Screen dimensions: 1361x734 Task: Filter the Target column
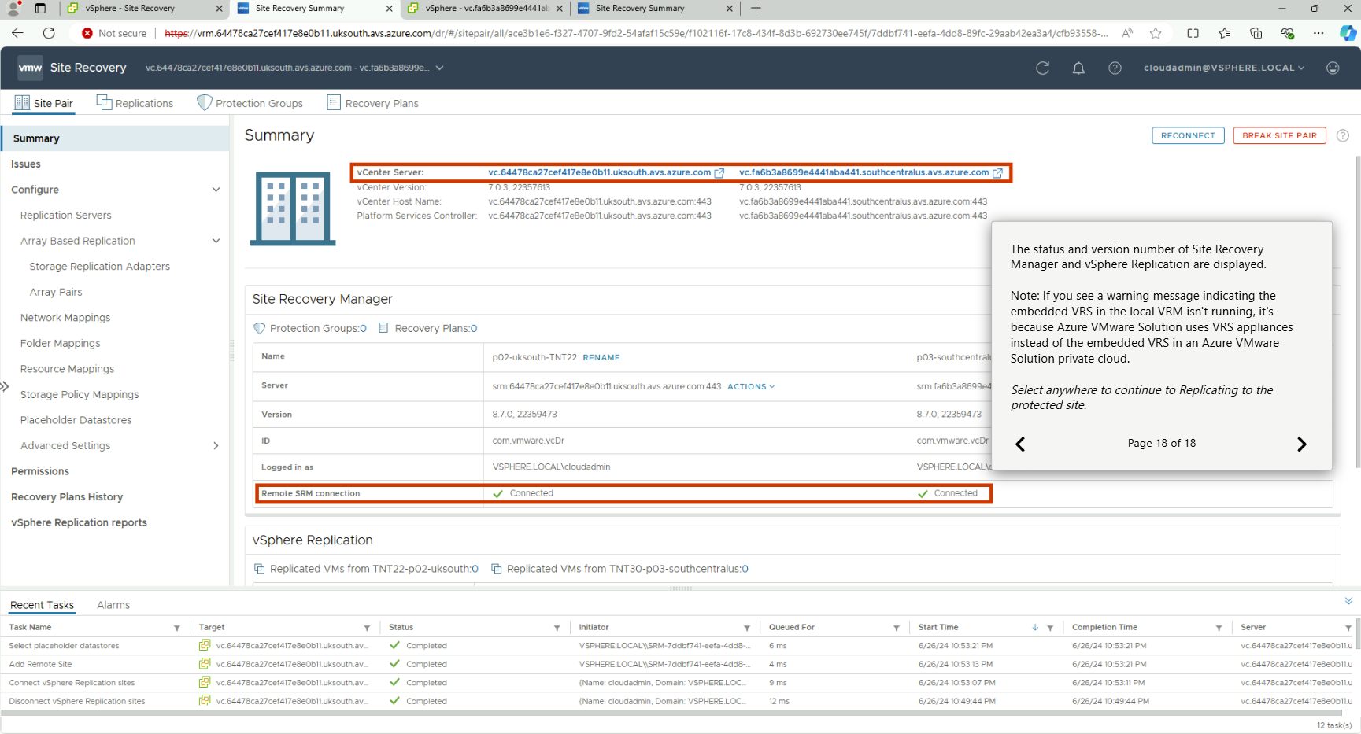click(367, 628)
